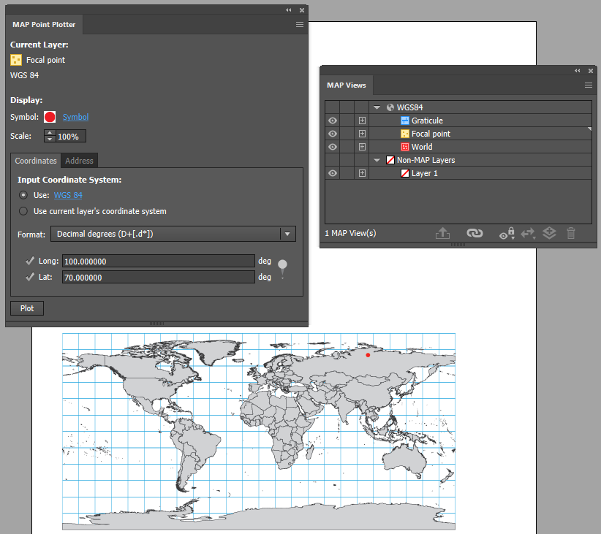The height and width of the screenshot is (534, 601).
Task: Toggle visibility of Layer 1
Action: coord(333,173)
